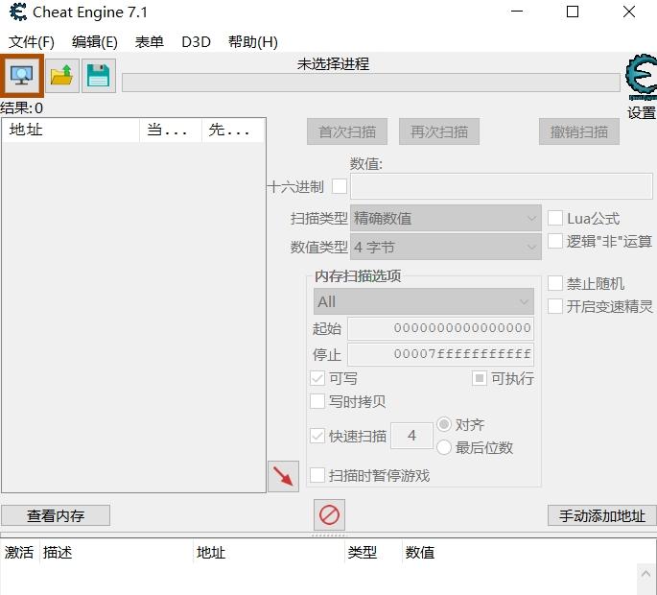Click the 起始 start address field
Viewport: 657px width, 595px height.
click(441, 328)
